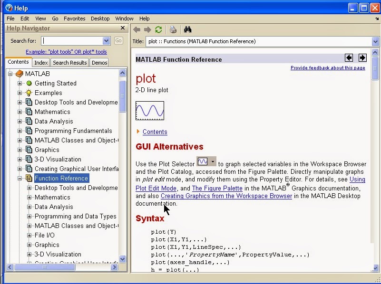381x284 pixels.
Task: Click the page-forward arrow above the reference page
Action: (362, 57)
